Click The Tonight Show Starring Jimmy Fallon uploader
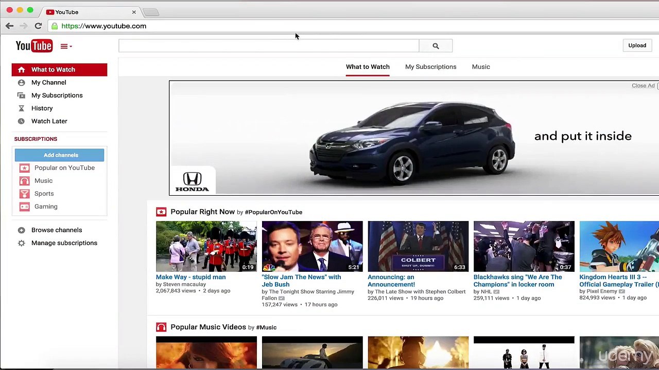Screen dimensions: 659x370 tap(308, 295)
